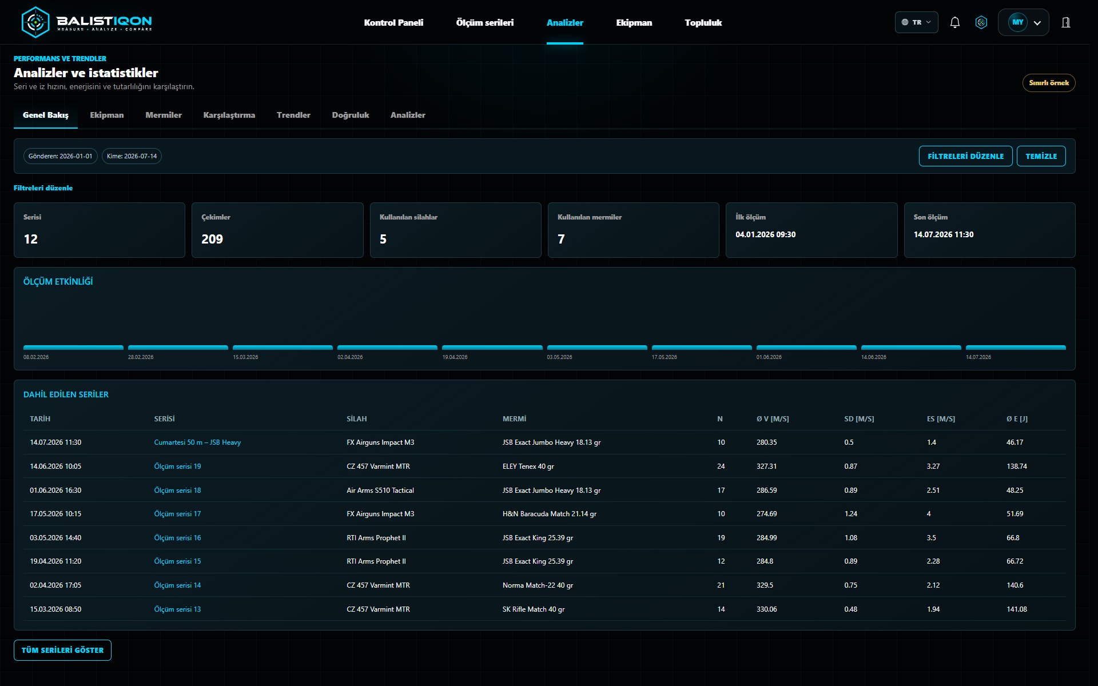The height and width of the screenshot is (686, 1098).
Task: Open the Doğruluk tab
Action: pos(351,115)
